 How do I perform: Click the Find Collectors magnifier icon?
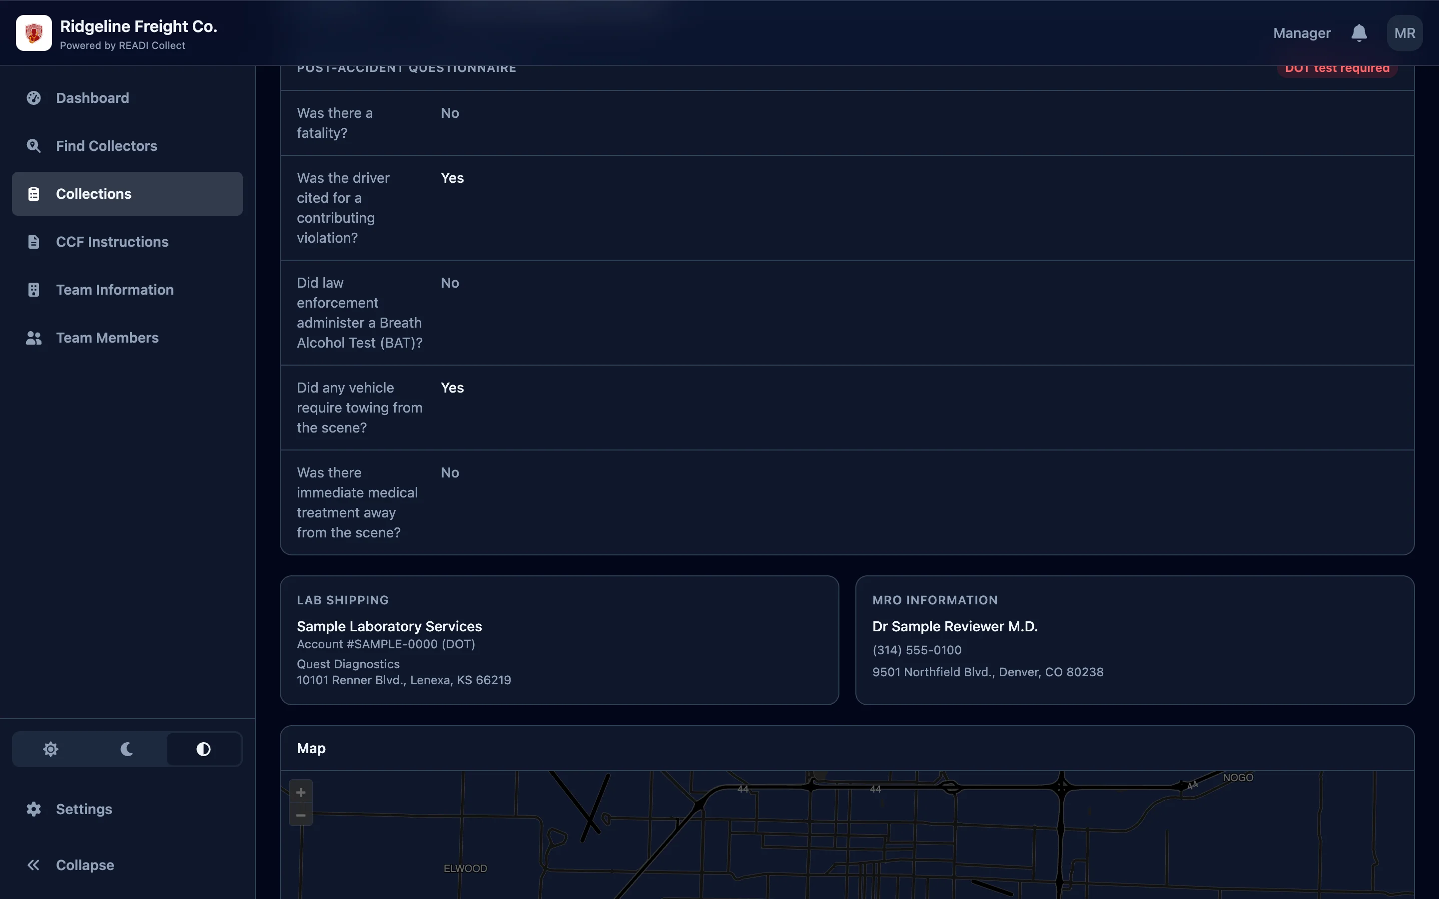click(x=34, y=146)
